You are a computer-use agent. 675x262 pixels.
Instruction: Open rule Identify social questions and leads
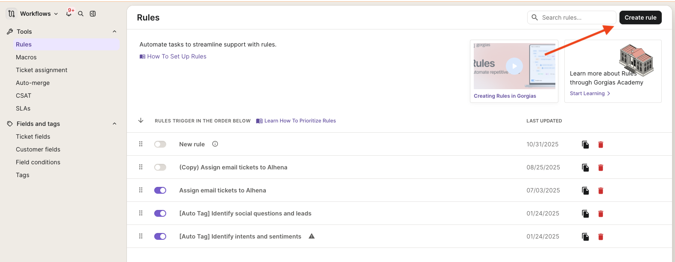pyautogui.click(x=245, y=213)
